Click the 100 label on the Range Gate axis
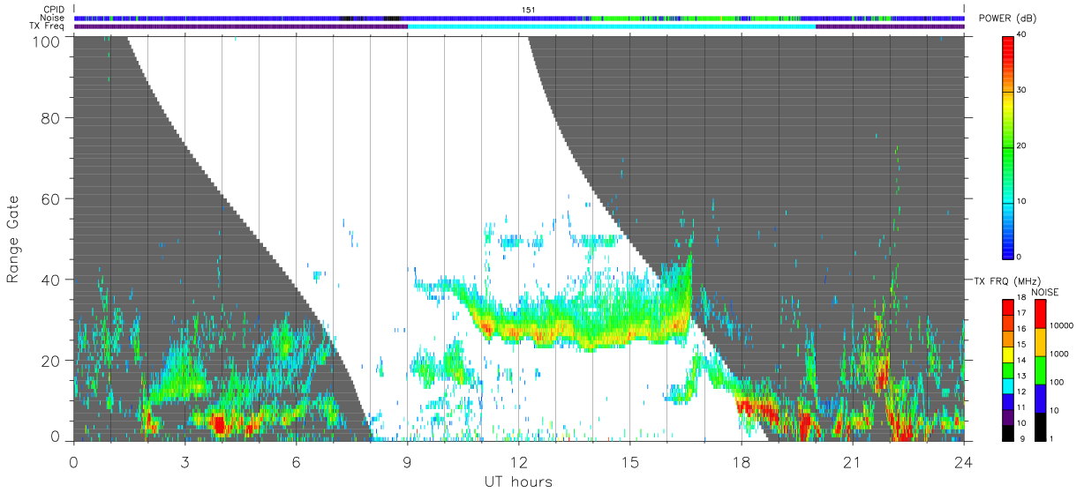 point(48,41)
